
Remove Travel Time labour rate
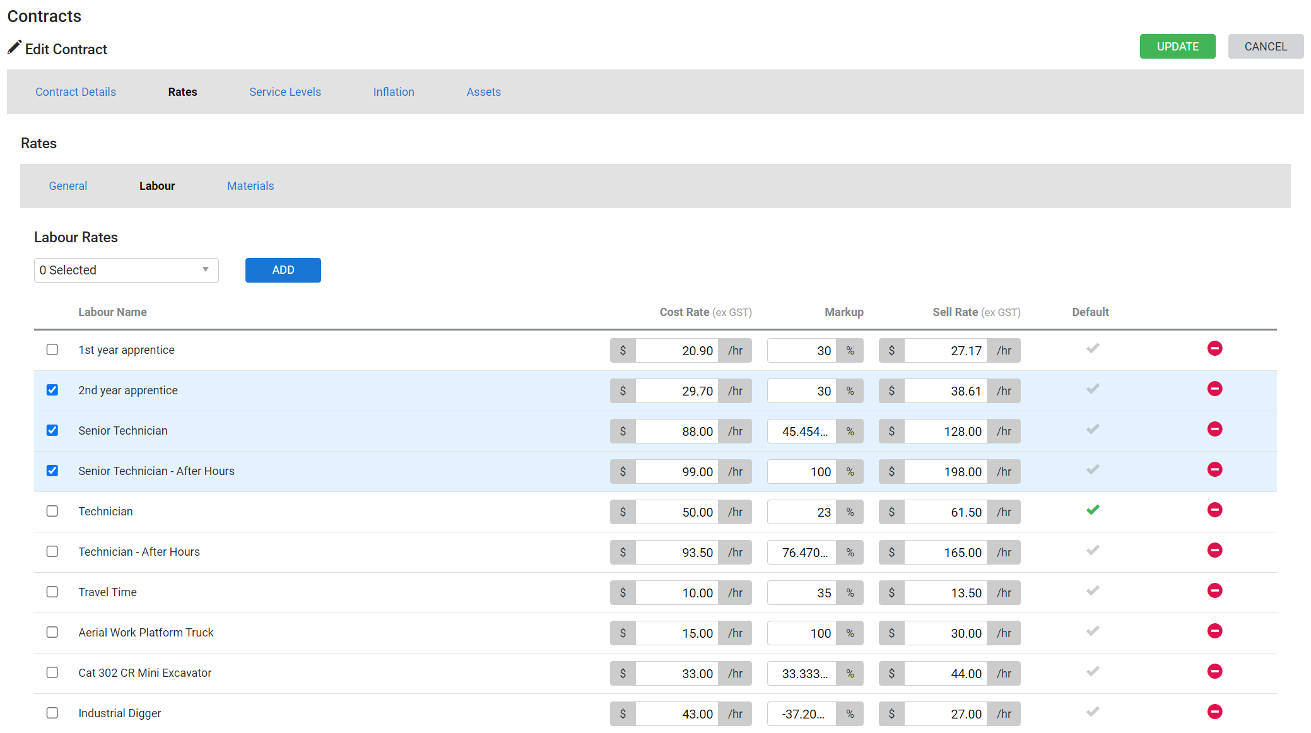click(1214, 590)
